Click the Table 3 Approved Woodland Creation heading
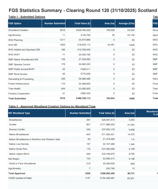 tap(52, 107)
